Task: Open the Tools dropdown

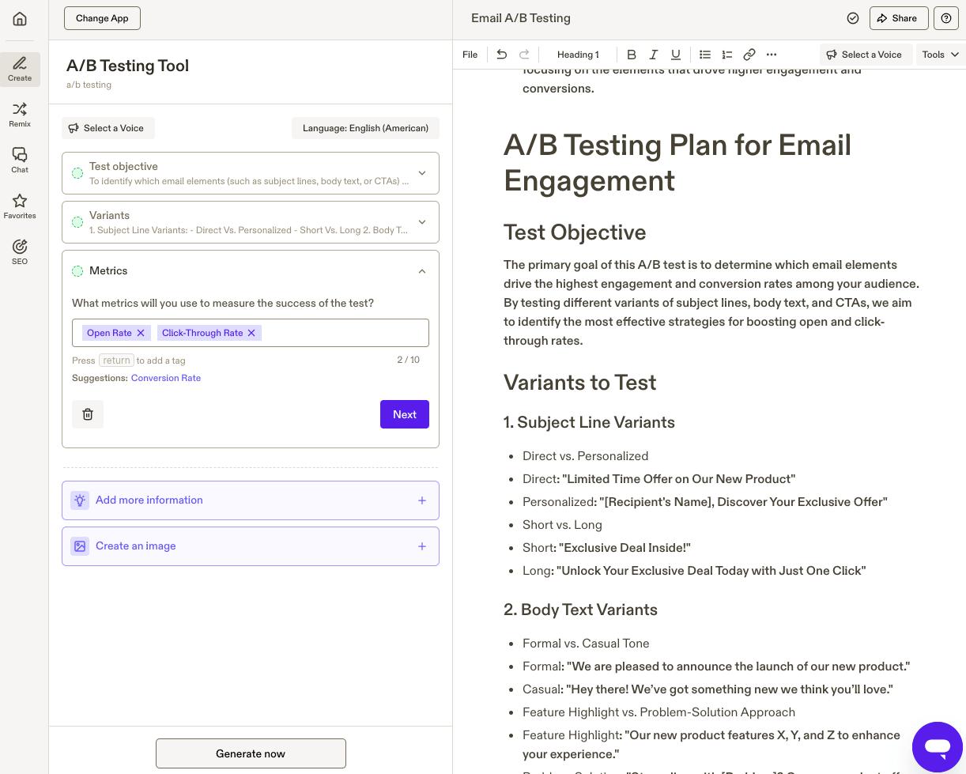Action: tap(940, 55)
